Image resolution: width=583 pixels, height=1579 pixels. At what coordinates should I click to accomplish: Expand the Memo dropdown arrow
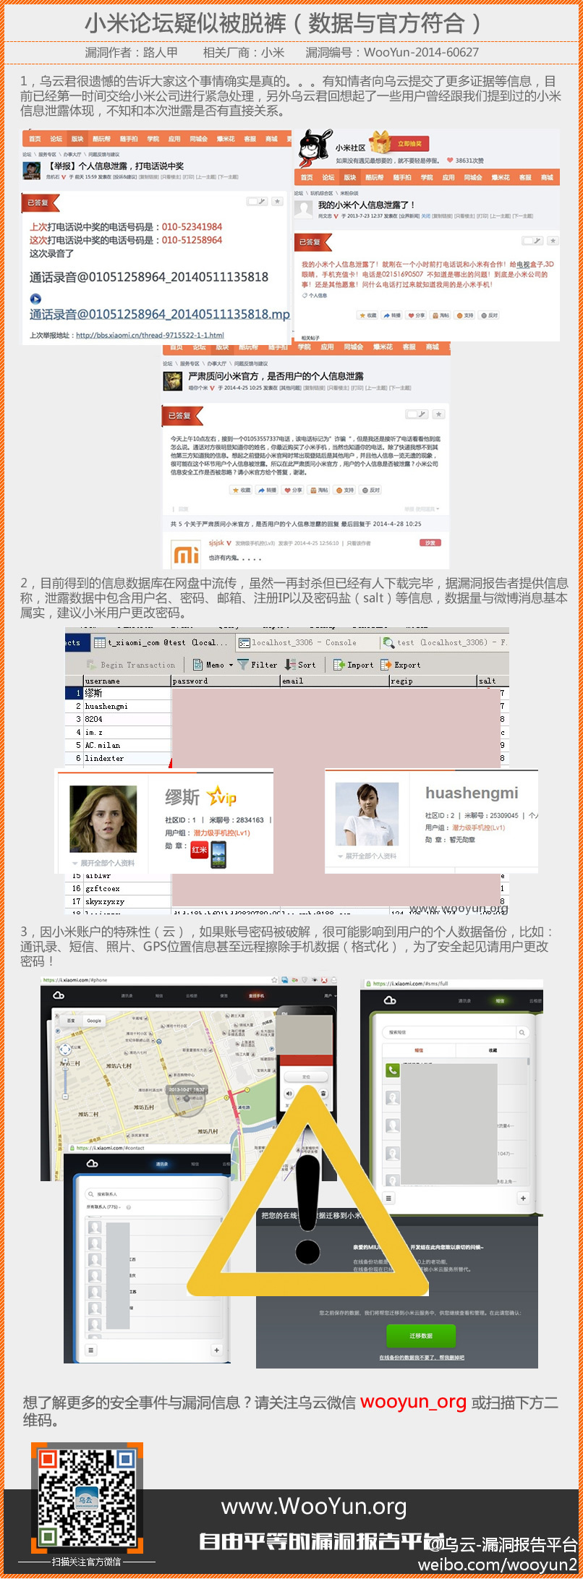[x=231, y=665]
